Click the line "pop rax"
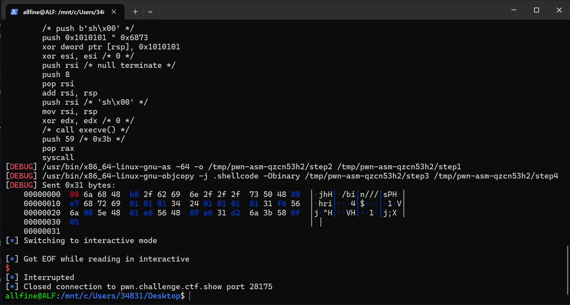Screen dimensions: 570x305 [58, 148]
